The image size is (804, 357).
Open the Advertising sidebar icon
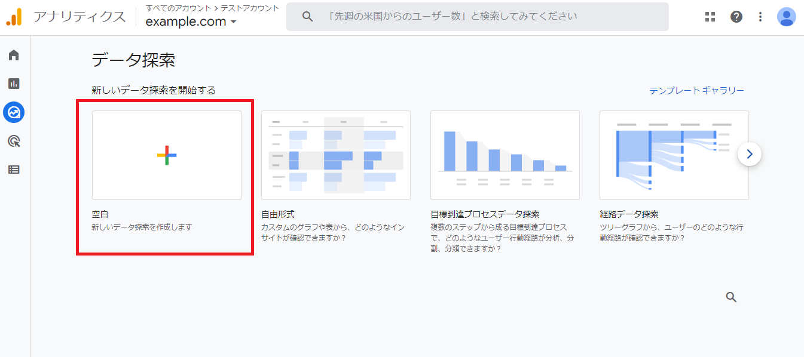click(14, 141)
